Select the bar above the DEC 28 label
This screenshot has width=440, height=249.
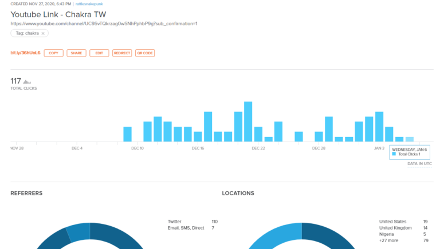click(319, 136)
